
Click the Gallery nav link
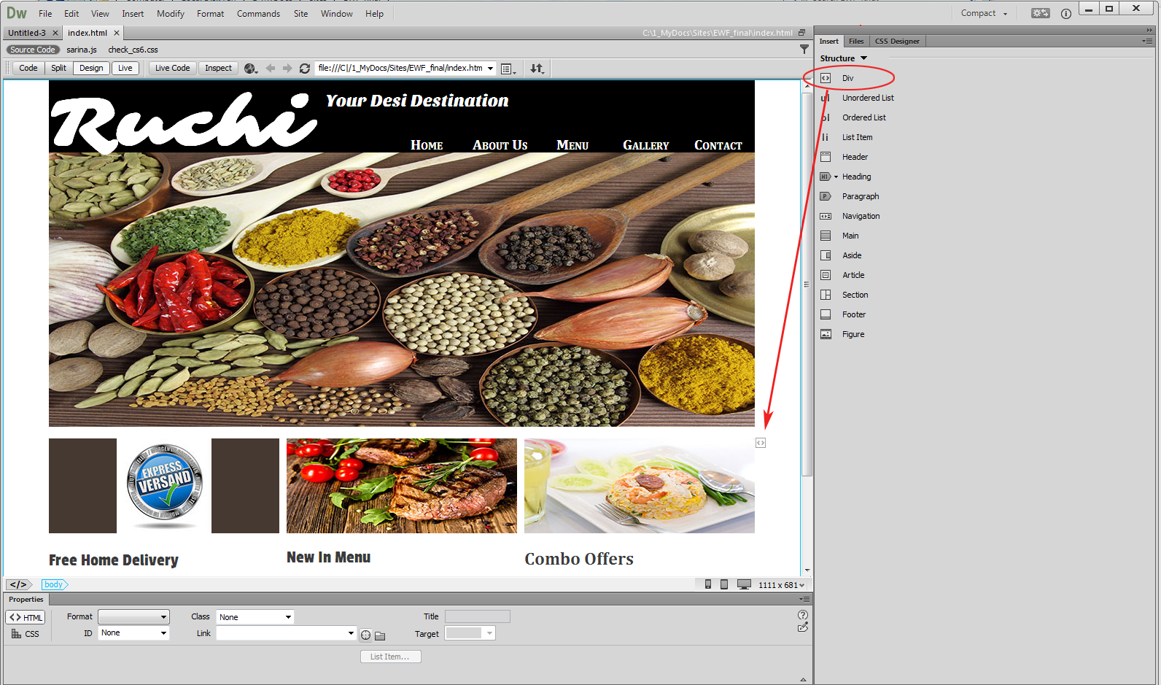[645, 145]
